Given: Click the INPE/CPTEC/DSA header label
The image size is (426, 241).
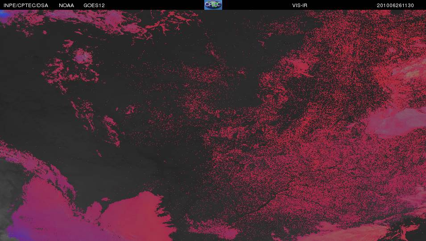Looking at the screenshot, I should tap(26, 5).
